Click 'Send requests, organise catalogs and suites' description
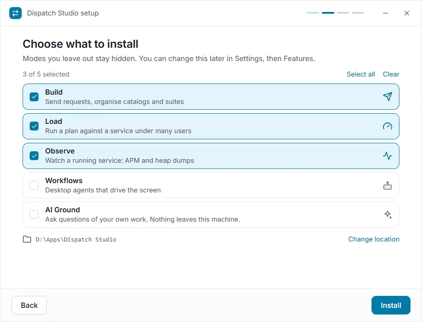This screenshot has width=422, height=322. coord(114,102)
